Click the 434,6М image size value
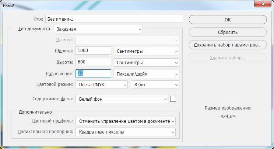The height and width of the screenshot is (149, 274). coord(228,117)
